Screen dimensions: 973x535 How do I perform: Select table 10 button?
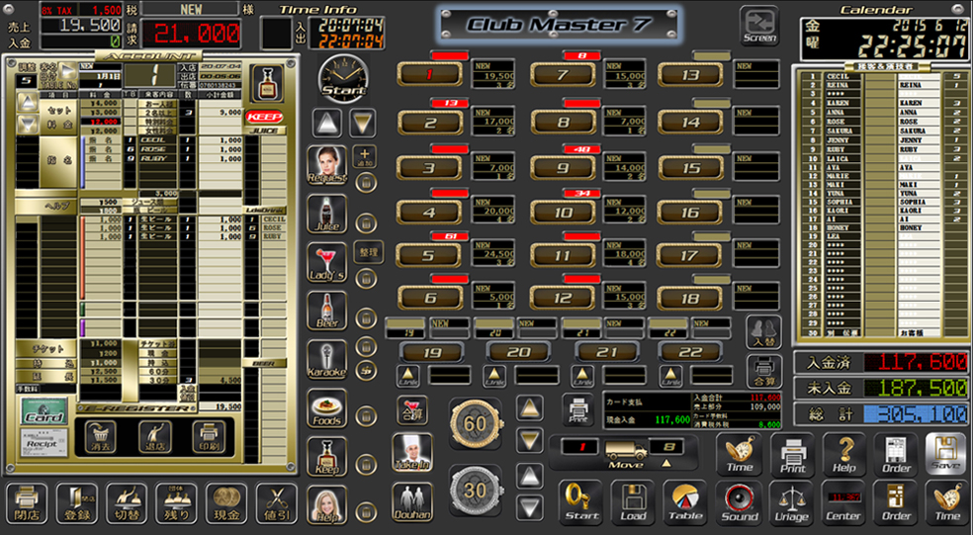coord(563,213)
